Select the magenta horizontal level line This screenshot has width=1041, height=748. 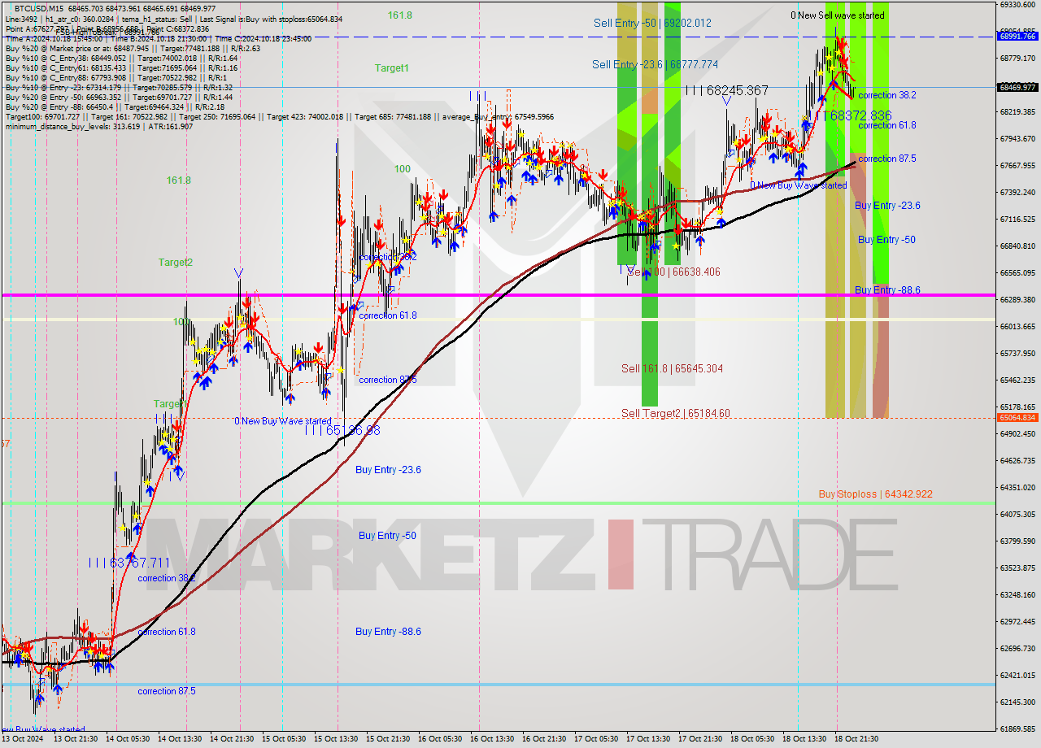[498, 295]
